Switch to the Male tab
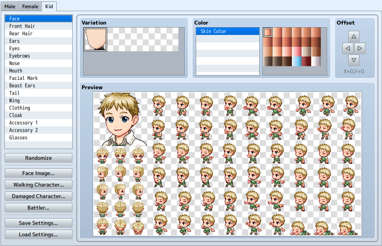 (10, 6)
